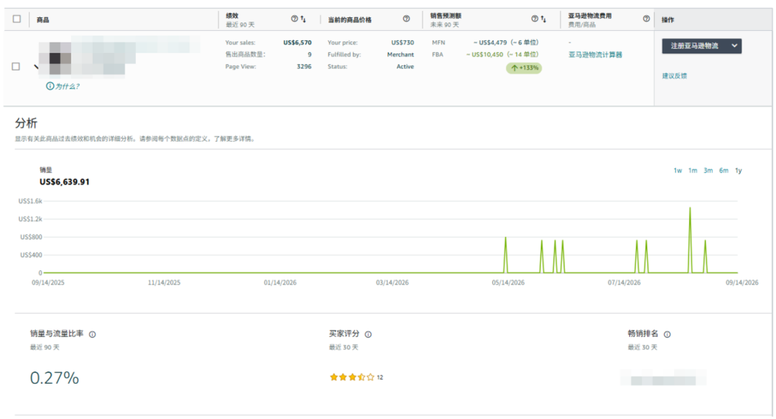The image size is (776, 419).
Task: Click the Merchant fulfilled-by value
Action: pyautogui.click(x=400, y=55)
